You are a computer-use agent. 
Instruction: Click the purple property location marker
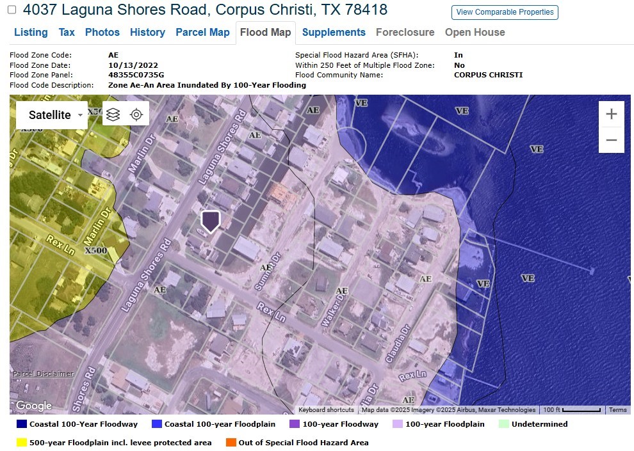click(x=211, y=221)
